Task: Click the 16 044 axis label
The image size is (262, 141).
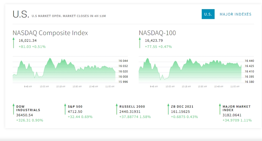Action: click(123, 61)
